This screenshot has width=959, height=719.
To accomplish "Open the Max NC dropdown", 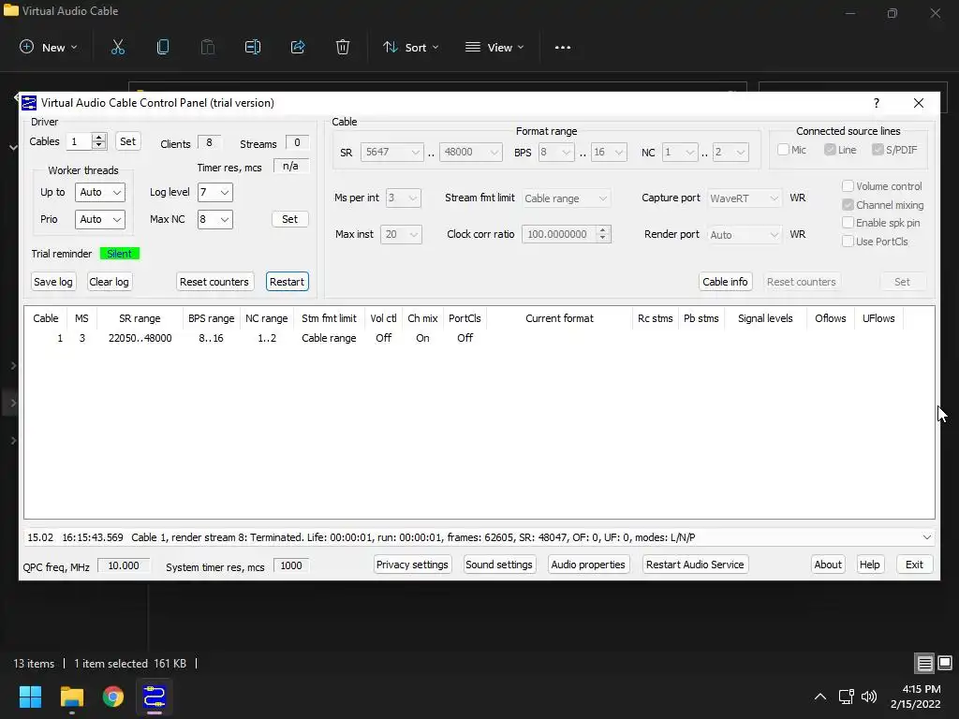I will click(214, 219).
